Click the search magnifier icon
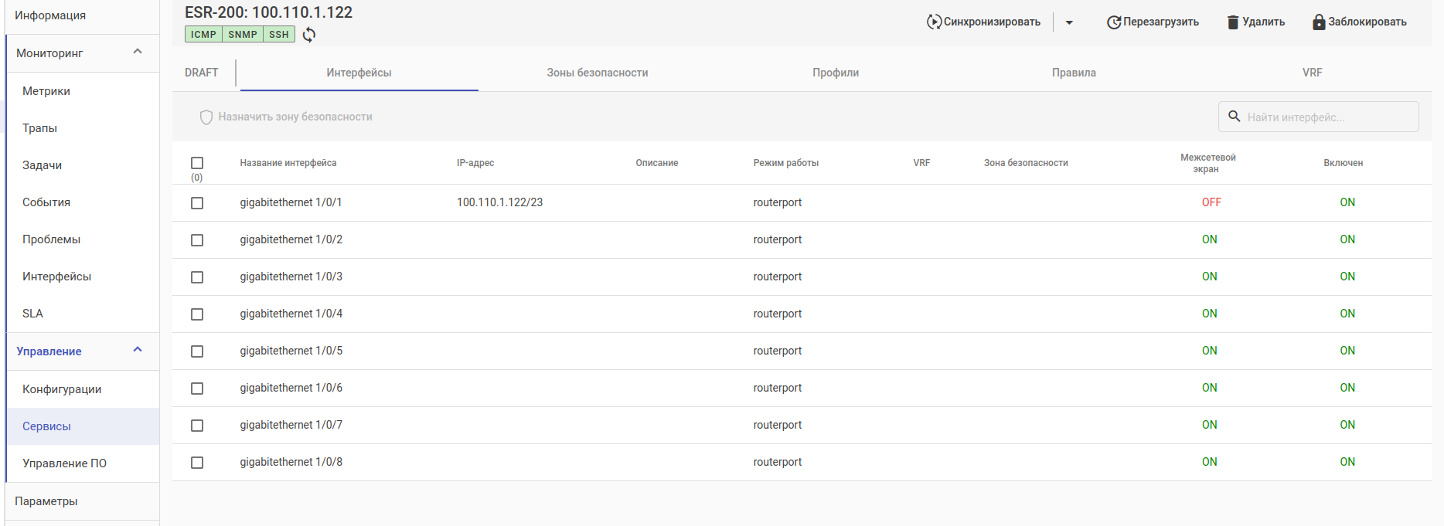1444x526 pixels. 1235,117
